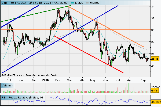Click the 'May' date axis label
Image resolution: width=161 pixels, height=107 pixels.
click(x=93, y=80)
